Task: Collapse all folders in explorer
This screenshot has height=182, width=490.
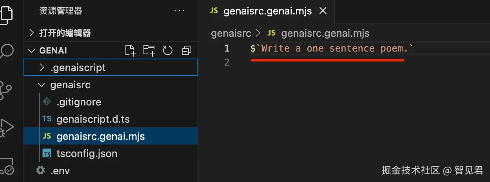Action: tap(187, 50)
